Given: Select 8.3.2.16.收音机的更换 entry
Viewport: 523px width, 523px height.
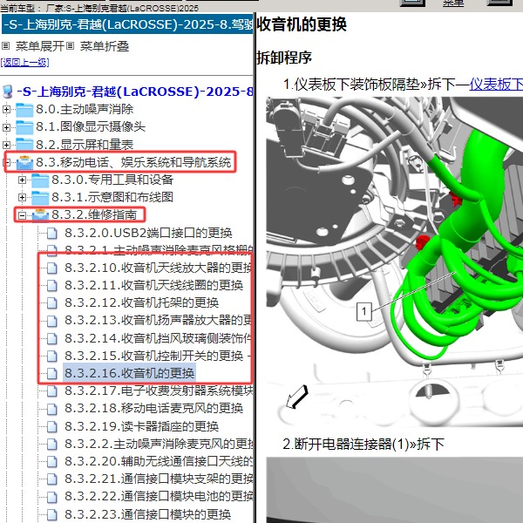Looking at the screenshot, I should point(129,373).
